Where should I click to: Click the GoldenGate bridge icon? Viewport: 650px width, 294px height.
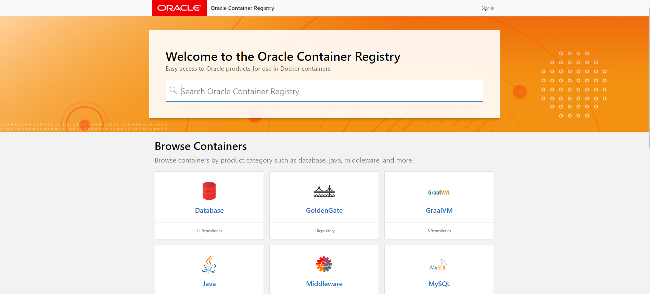coord(324,191)
